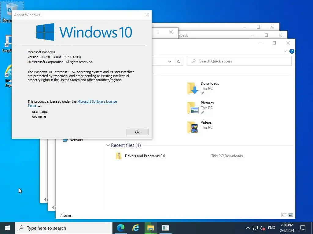The height and width of the screenshot is (234, 313).
Task: Open the muted volume tray icon
Action: [x=262, y=228]
